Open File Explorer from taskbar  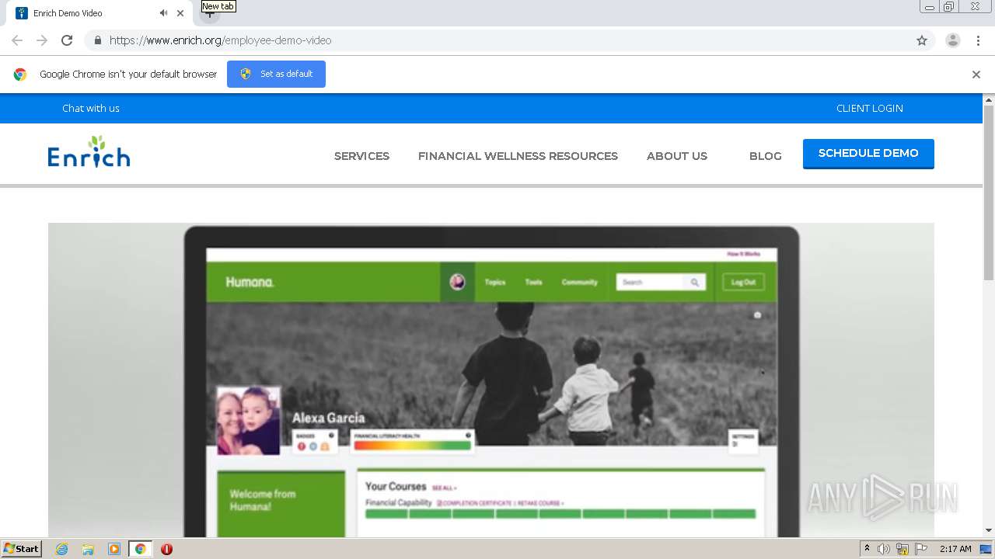[88, 549]
